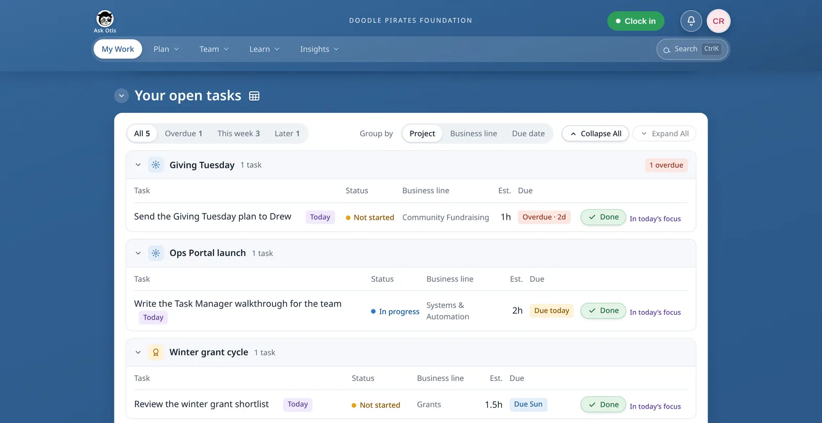Collapse the Winter grant cycle group

pos(138,353)
